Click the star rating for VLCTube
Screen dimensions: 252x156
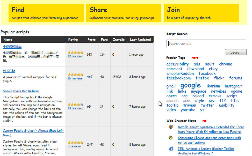pos(75,74)
